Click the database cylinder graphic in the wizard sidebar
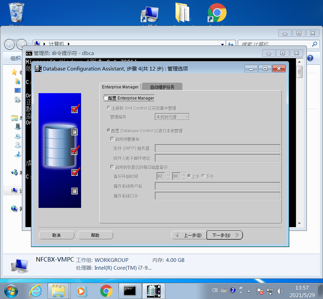 [x=59, y=145]
